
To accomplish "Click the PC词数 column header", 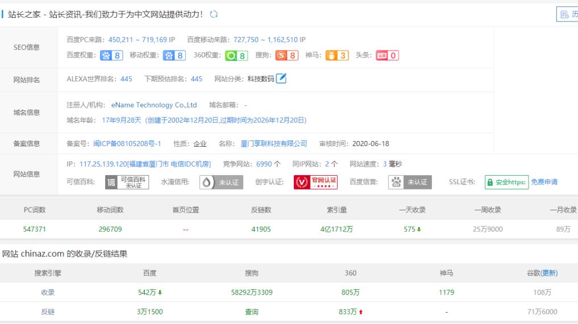I will pos(34,210).
